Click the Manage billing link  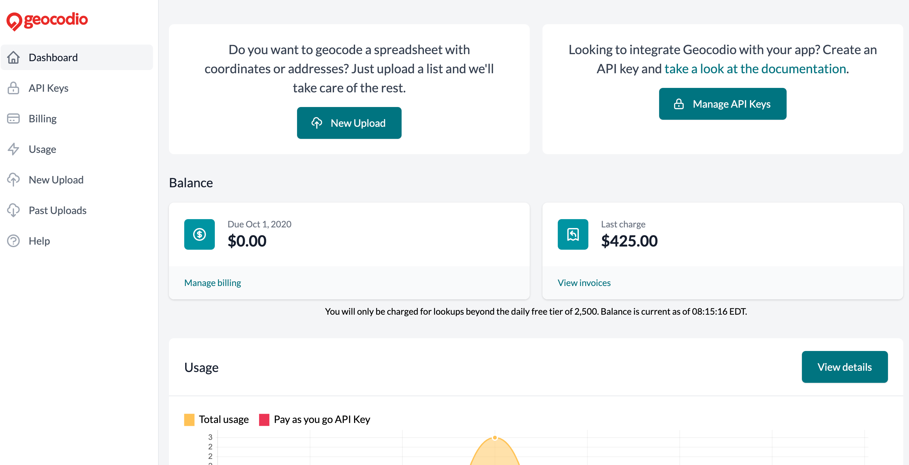(212, 283)
